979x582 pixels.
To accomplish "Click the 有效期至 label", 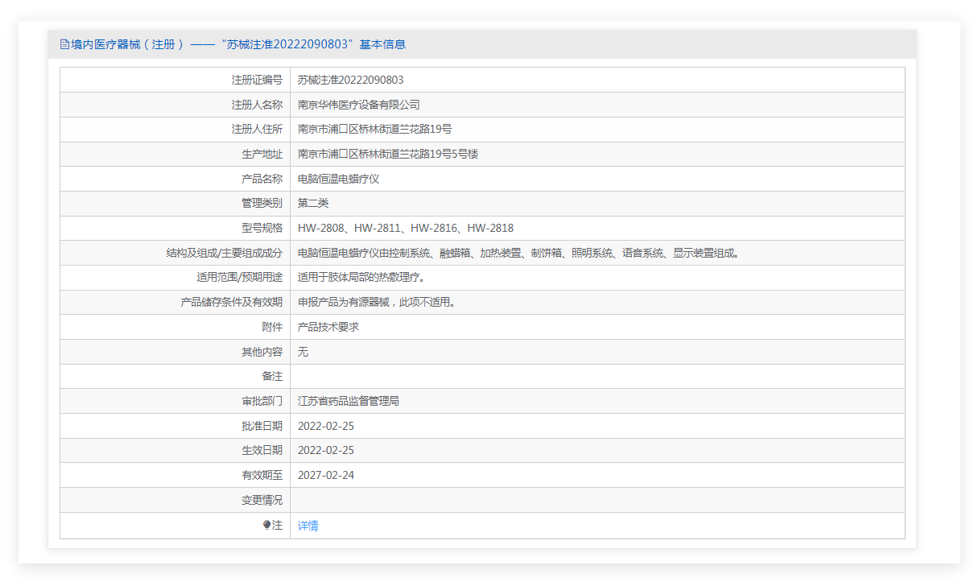I will (x=262, y=475).
